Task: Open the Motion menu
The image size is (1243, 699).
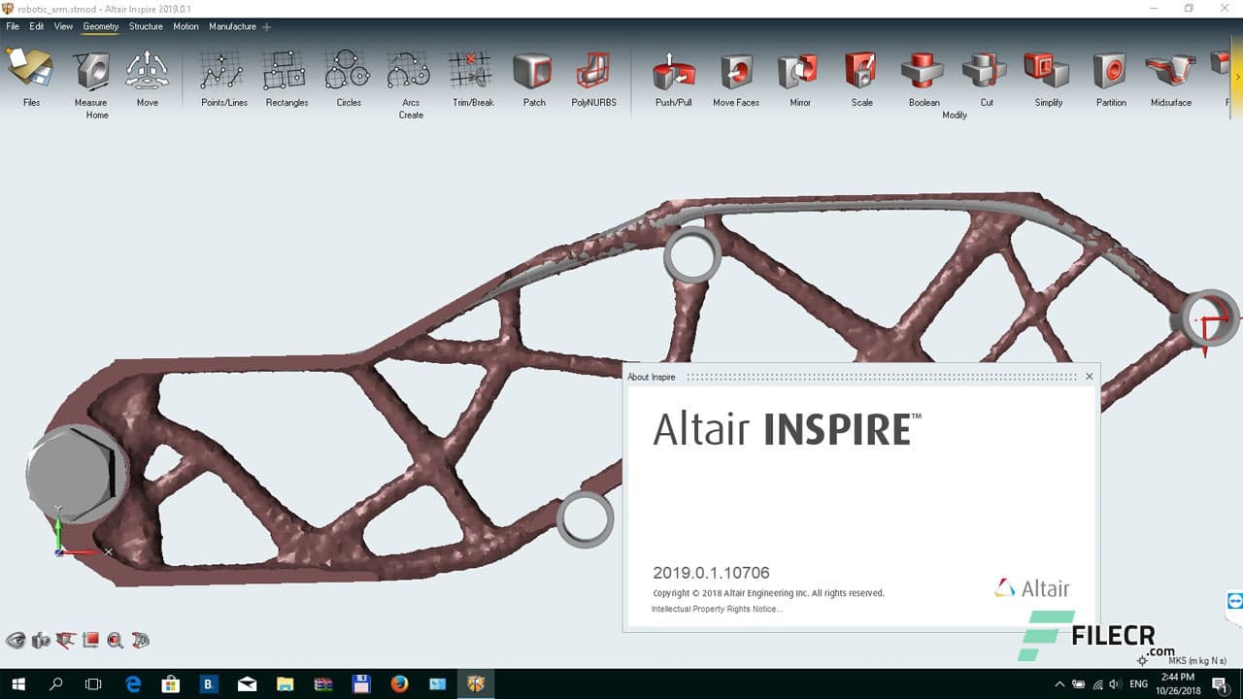Action: [185, 26]
